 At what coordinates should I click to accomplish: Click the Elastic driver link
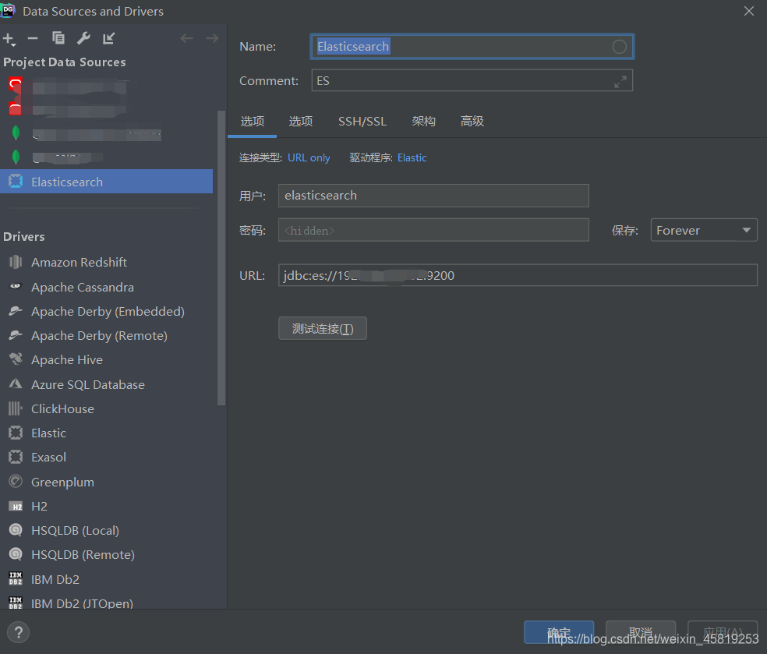pyautogui.click(x=412, y=158)
